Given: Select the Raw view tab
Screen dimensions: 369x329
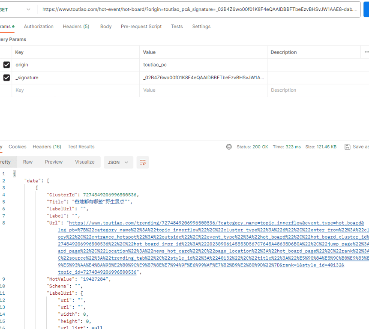Looking at the screenshot, I should [28, 162].
